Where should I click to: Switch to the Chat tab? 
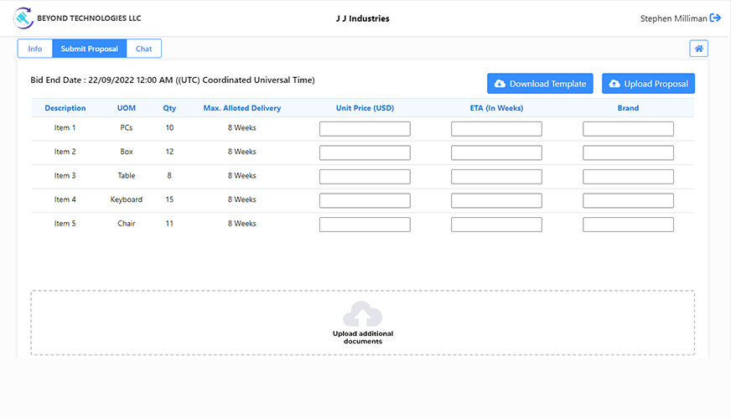click(143, 49)
